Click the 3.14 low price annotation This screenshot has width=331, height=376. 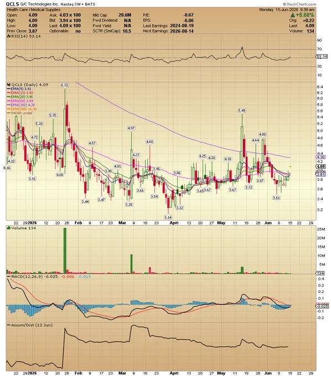pyautogui.click(x=168, y=217)
